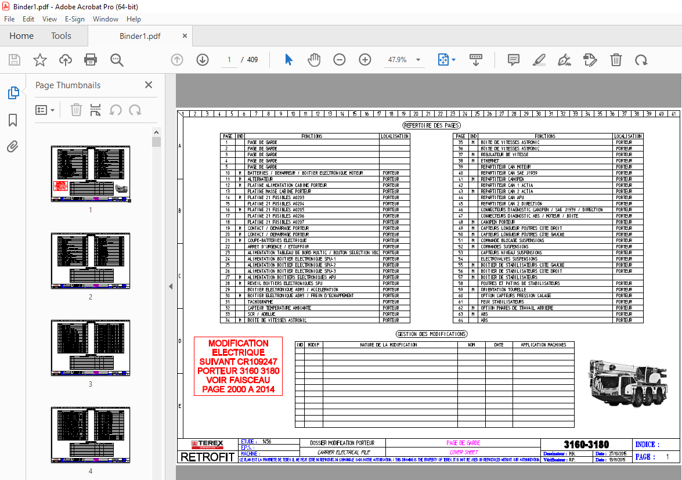
Task: Close the Page Thumbnails panel
Action: click(x=149, y=85)
